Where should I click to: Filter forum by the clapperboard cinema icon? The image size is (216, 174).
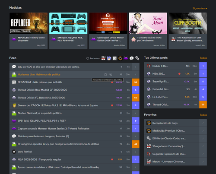(103, 58)
